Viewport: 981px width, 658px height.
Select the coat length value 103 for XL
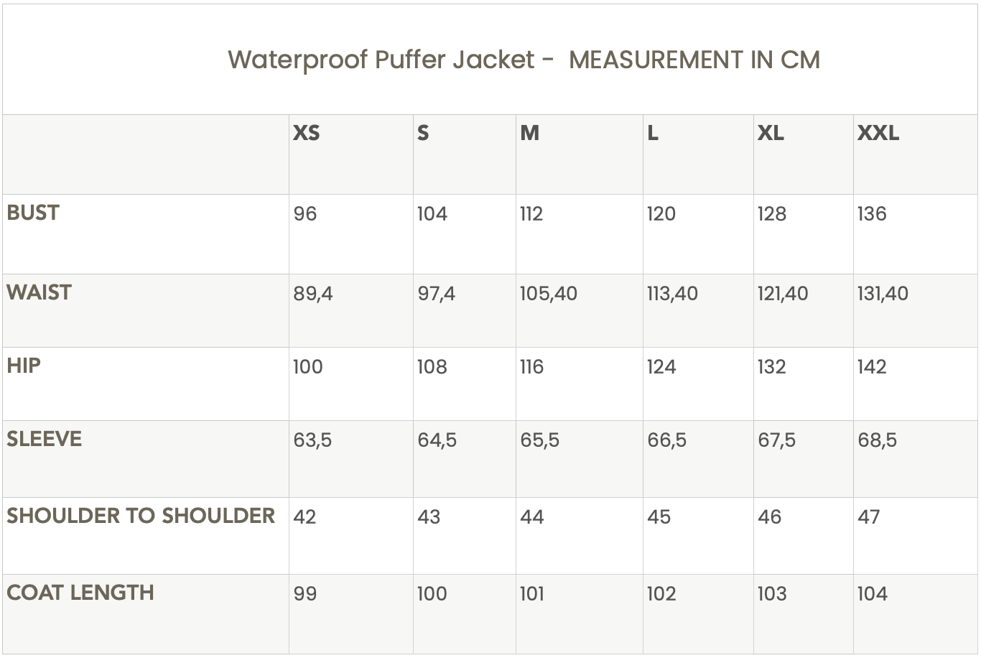[x=772, y=594]
